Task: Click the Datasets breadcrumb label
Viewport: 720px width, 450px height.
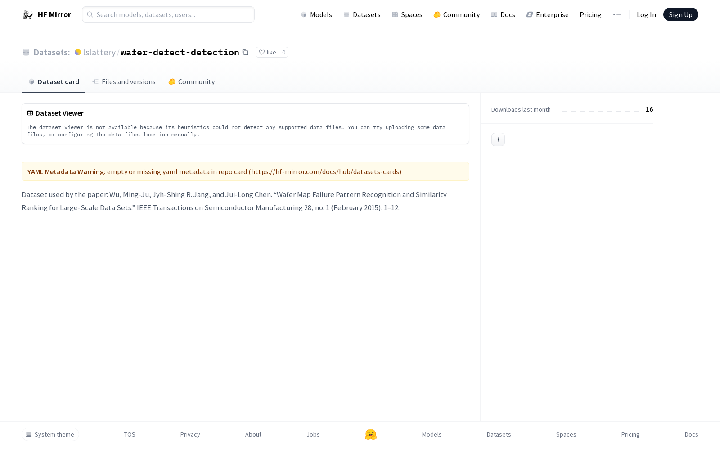Action: (x=51, y=52)
